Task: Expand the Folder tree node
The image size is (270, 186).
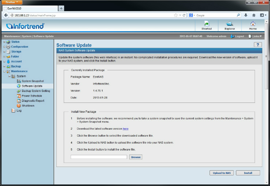Action: (4, 57)
